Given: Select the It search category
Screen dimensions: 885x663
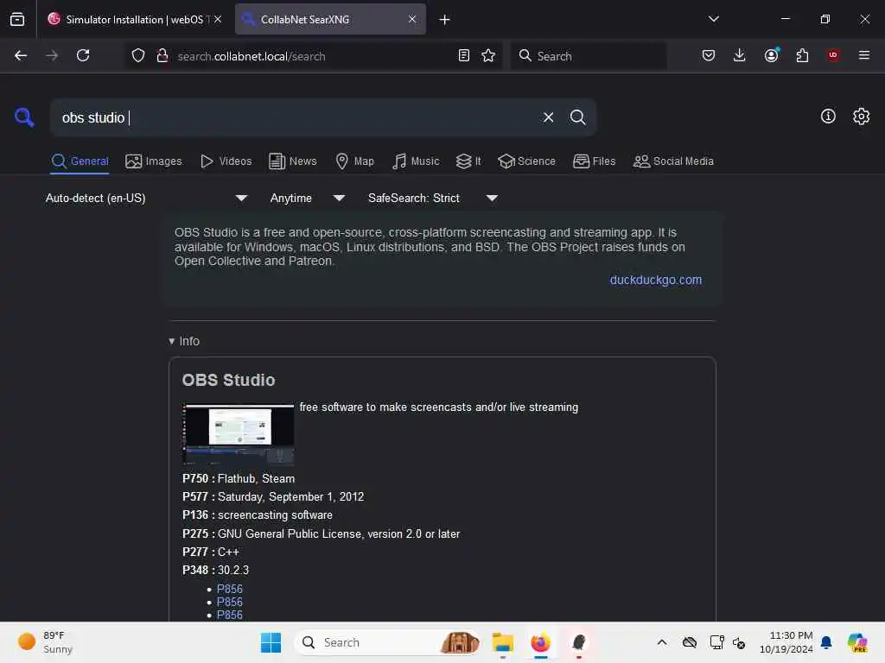Looking at the screenshot, I should (x=468, y=161).
